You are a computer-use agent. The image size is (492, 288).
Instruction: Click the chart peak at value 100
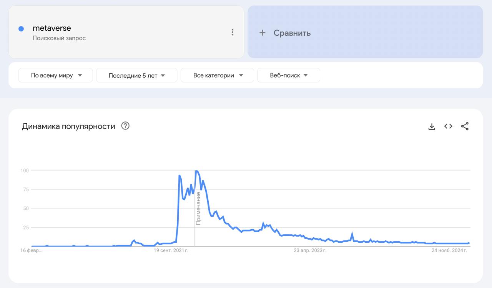coord(196,170)
